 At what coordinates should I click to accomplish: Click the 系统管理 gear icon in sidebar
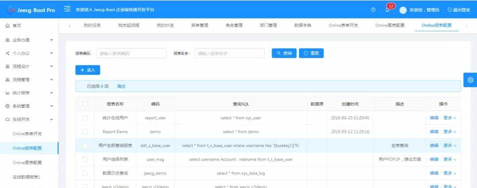tap(8, 106)
